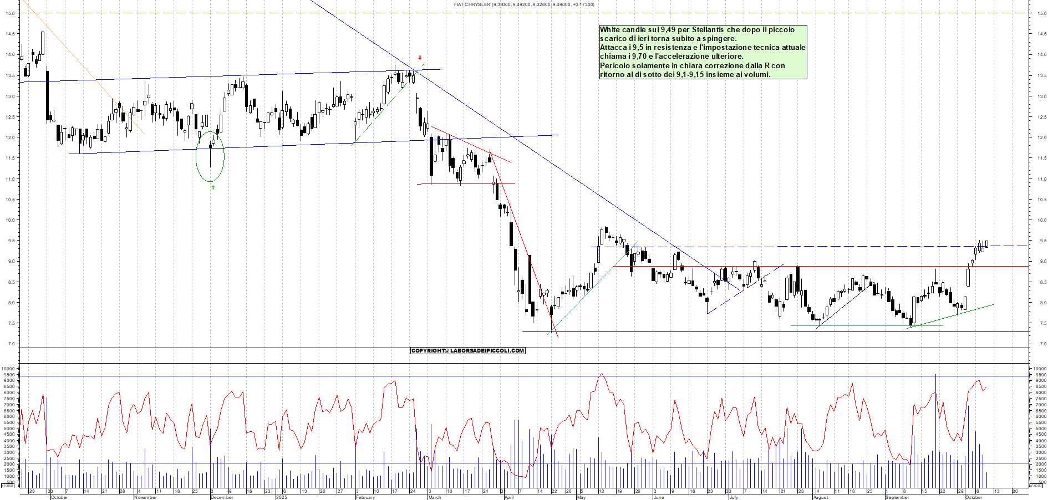The width and height of the screenshot is (1048, 500).
Task: Click the dashed blue resistance line at 9.5
Action: (x=832, y=246)
